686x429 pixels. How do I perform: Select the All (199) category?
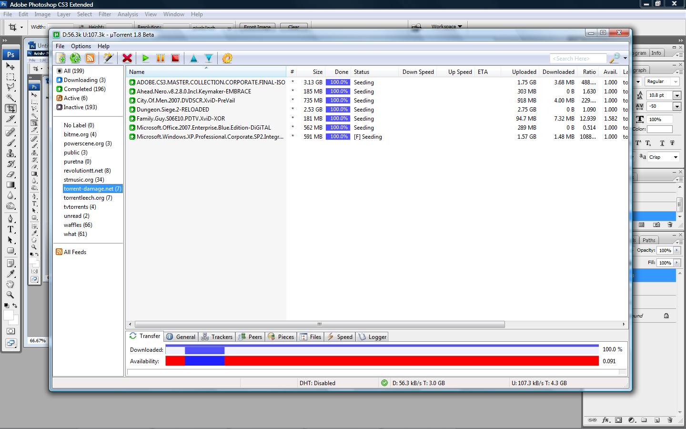(71, 71)
